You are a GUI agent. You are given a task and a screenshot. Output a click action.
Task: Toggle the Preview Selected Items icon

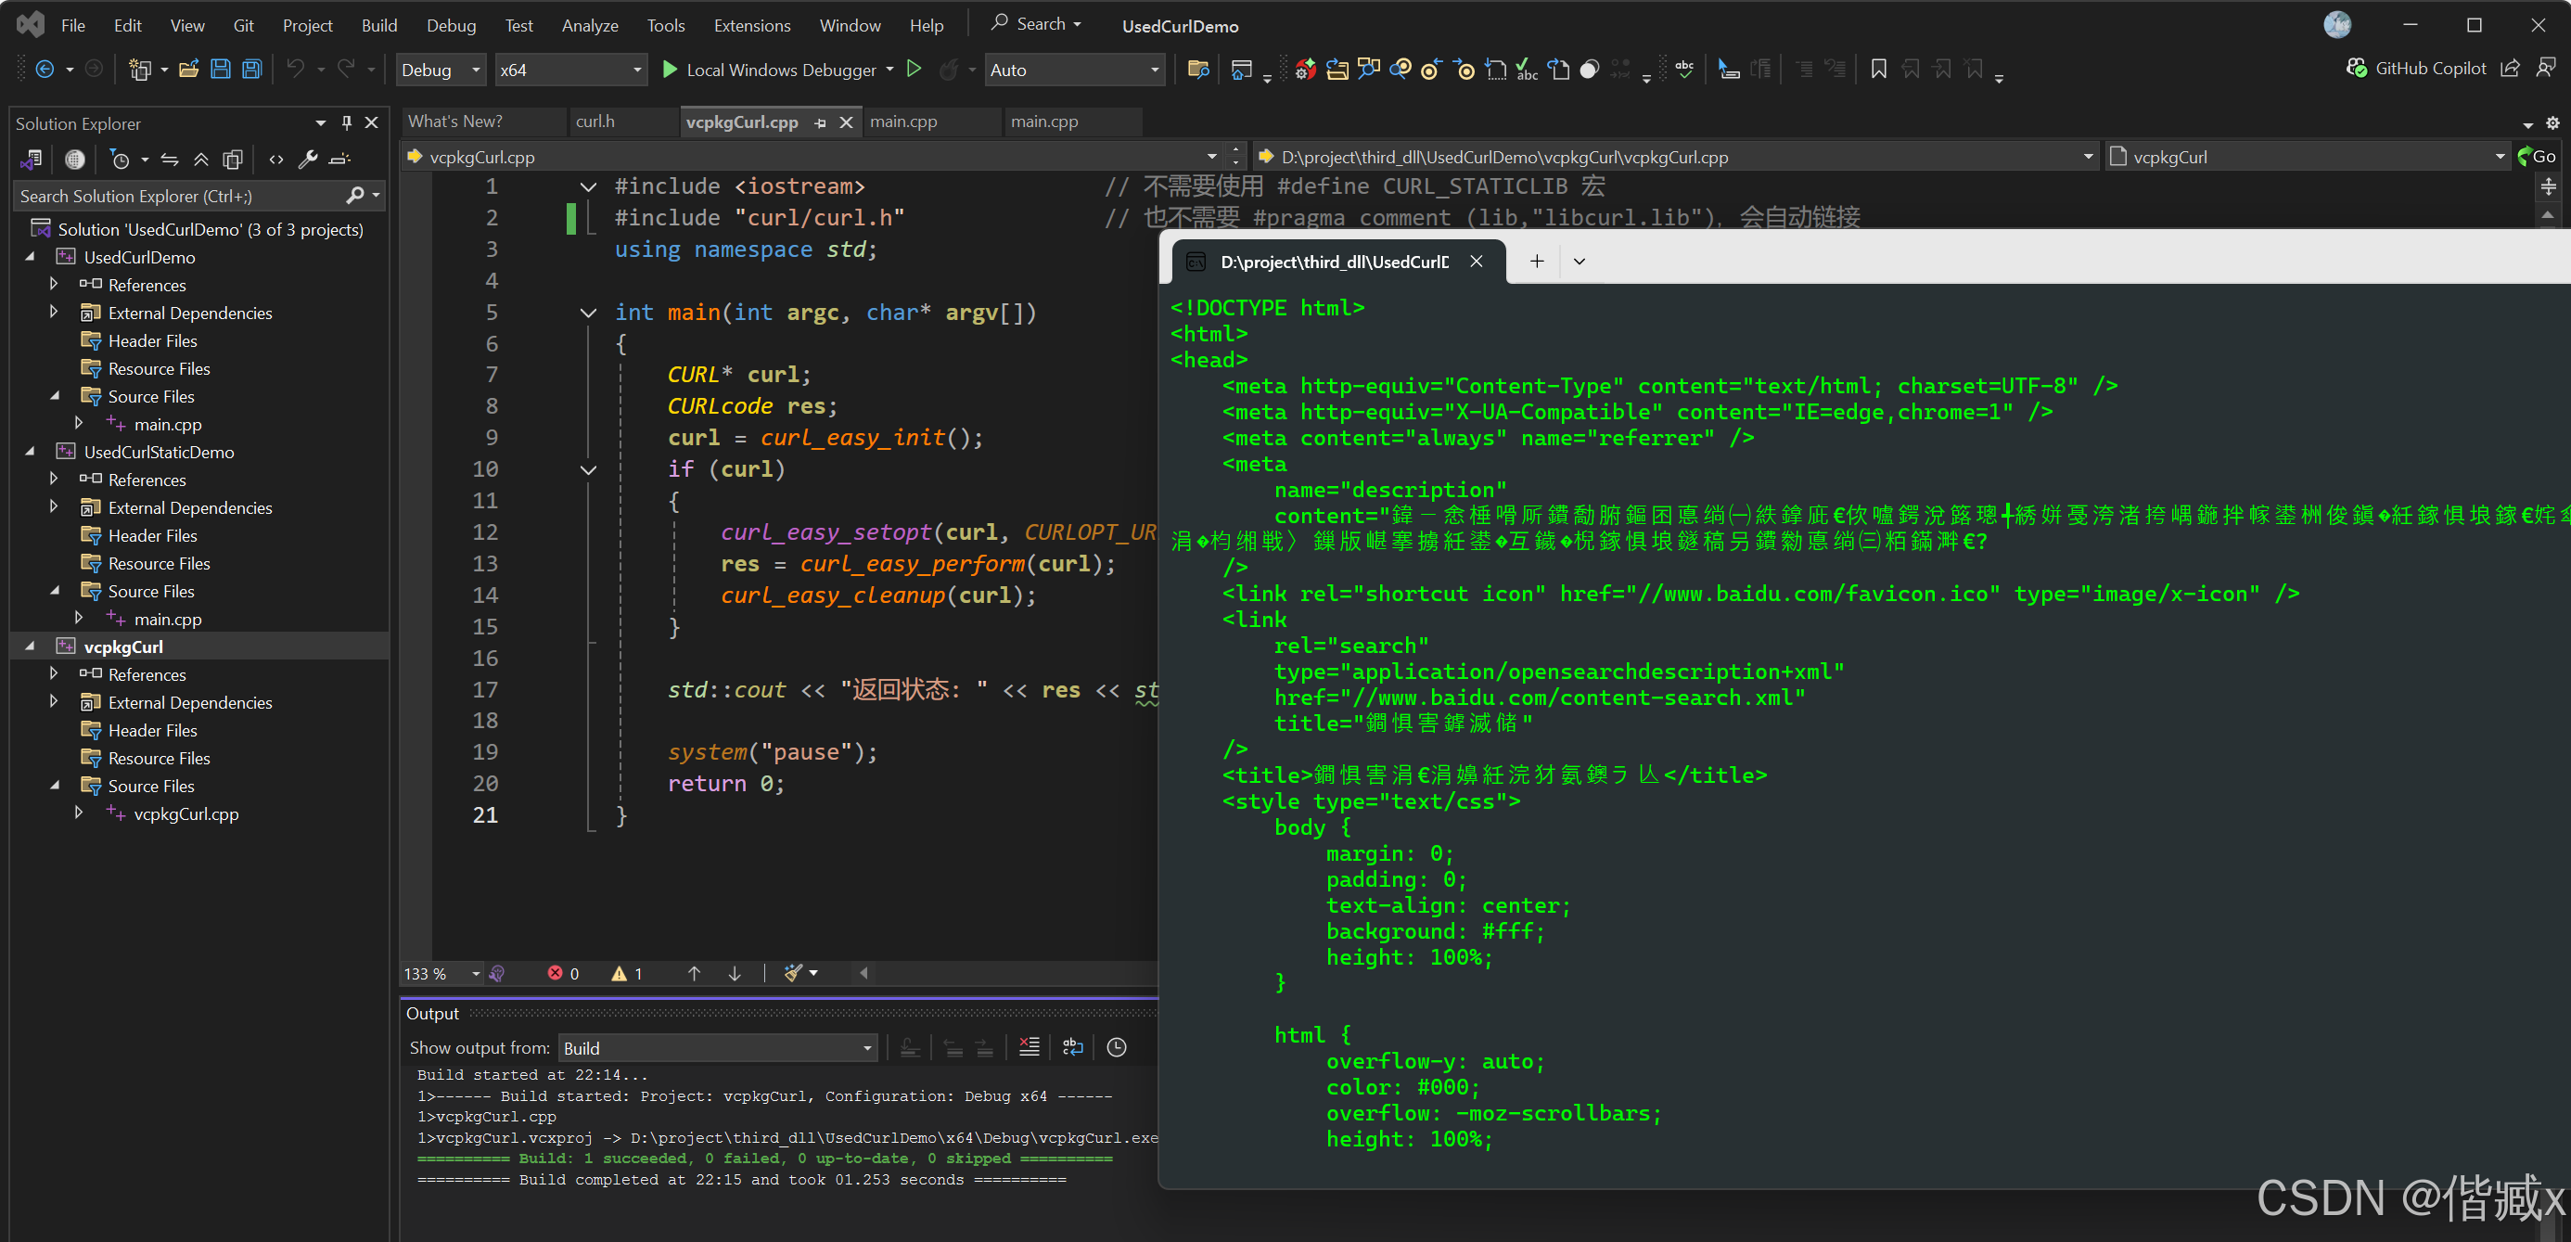pyautogui.click(x=340, y=159)
